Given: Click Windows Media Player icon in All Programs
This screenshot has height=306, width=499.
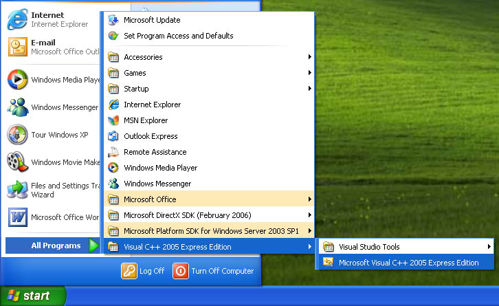Looking at the screenshot, I should pyautogui.click(x=113, y=168).
